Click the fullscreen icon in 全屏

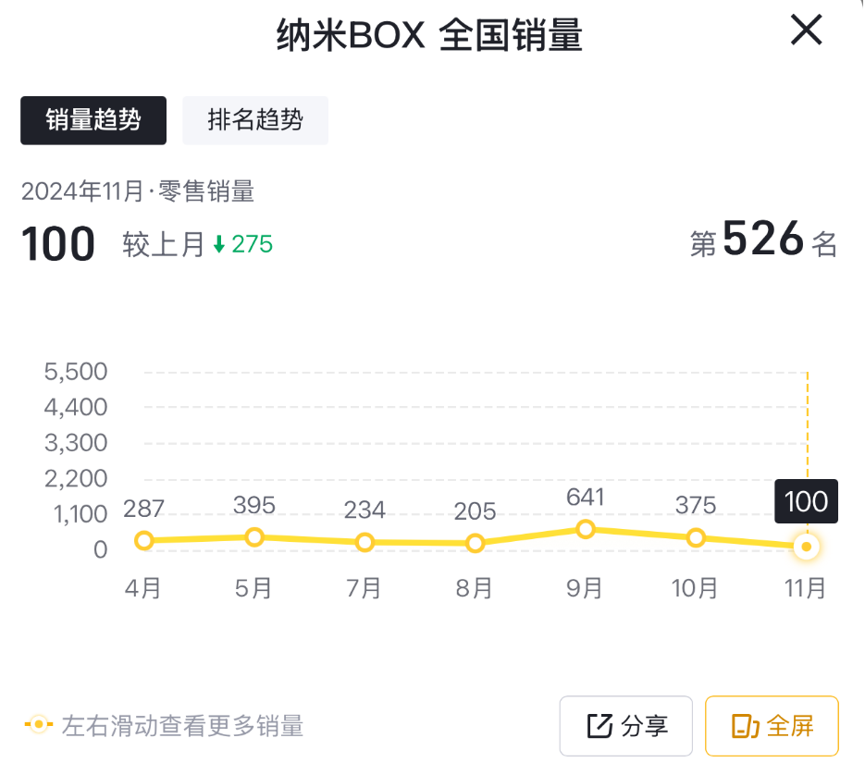(745, 726)
